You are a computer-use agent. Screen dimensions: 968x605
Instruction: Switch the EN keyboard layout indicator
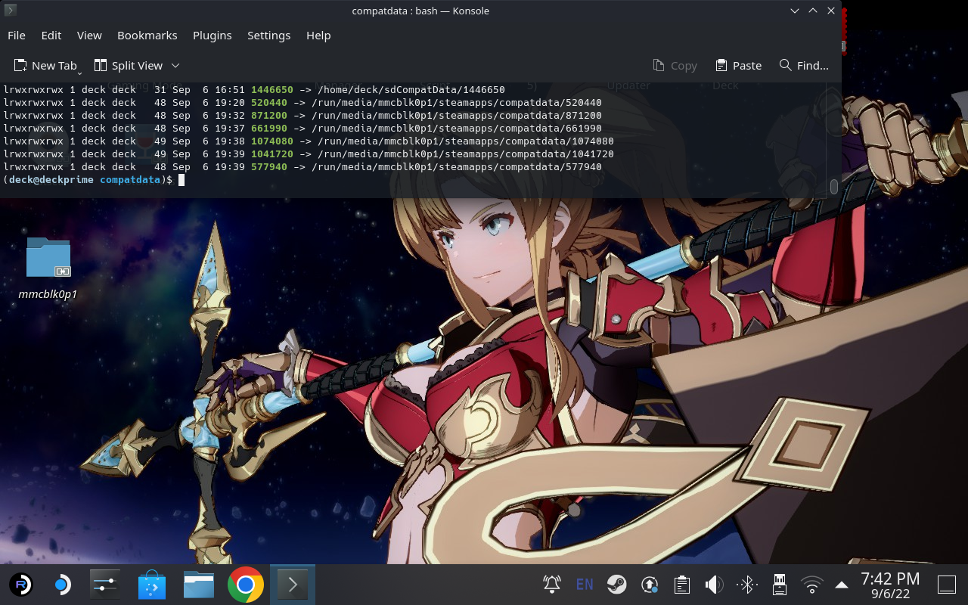585,584
